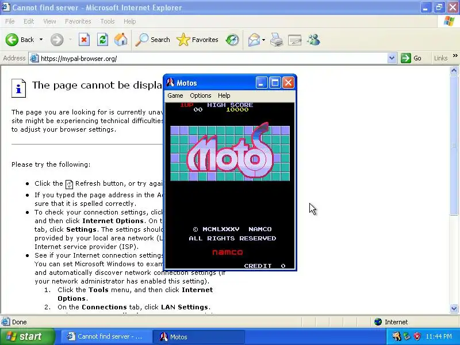Open the Game menu in Motos
The height and width of the screenshot is (345, 460).
coord(175,95)
